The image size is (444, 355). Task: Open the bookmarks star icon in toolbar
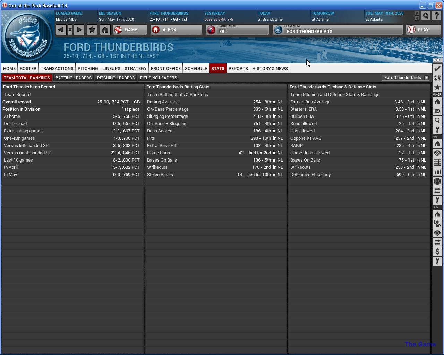click(92, 30)
